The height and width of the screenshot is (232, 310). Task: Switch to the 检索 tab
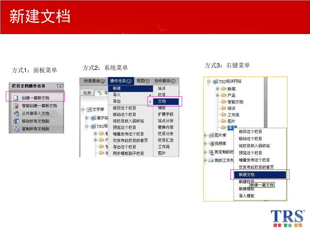tap(87, 93)
